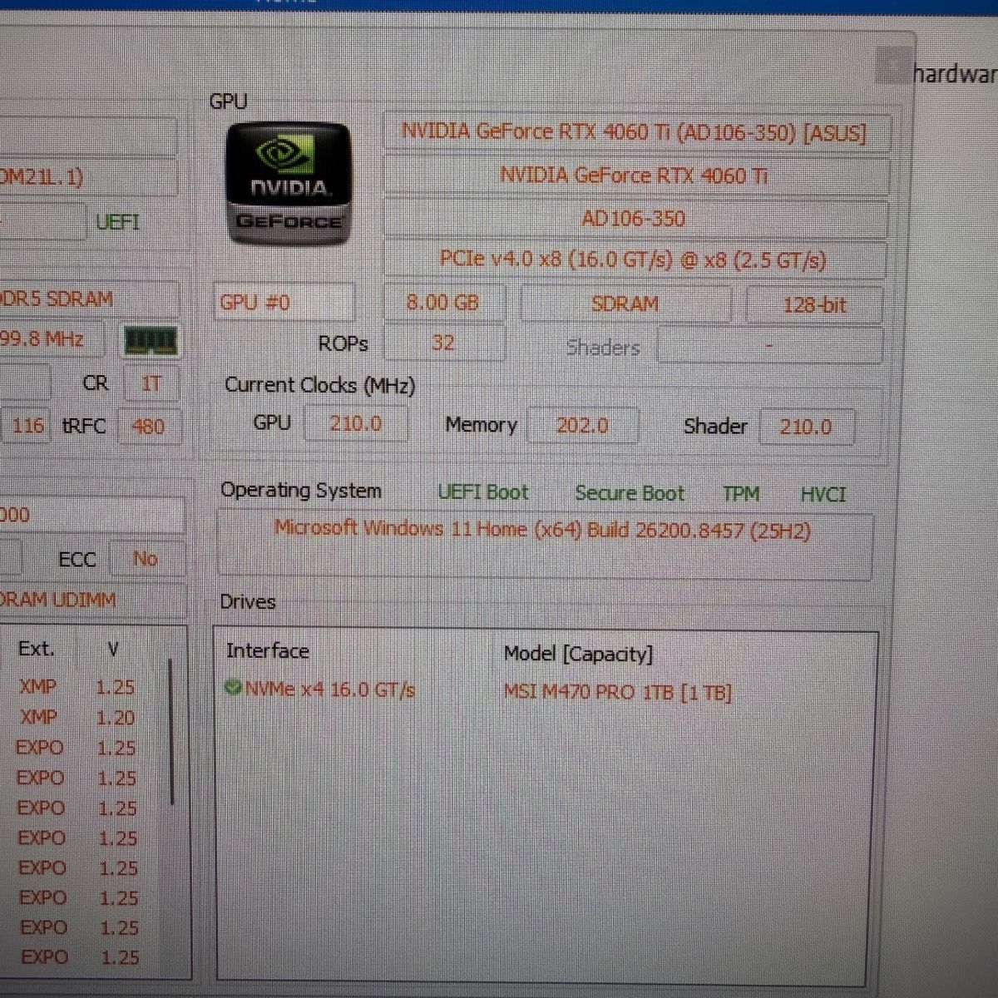This screenshot has width=998, height=998.
Task: Click the HVCI indicator
Action: (823, 495)
